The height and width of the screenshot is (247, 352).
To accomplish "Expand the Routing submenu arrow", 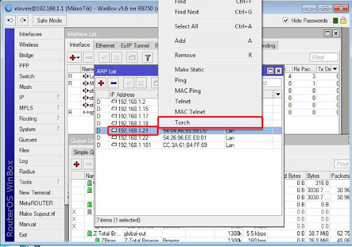I will point(59,118).
